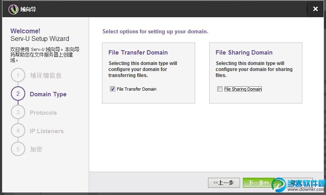Open the Protocols step label
Viewport: 326px width, 195px height.
(43, 113)
